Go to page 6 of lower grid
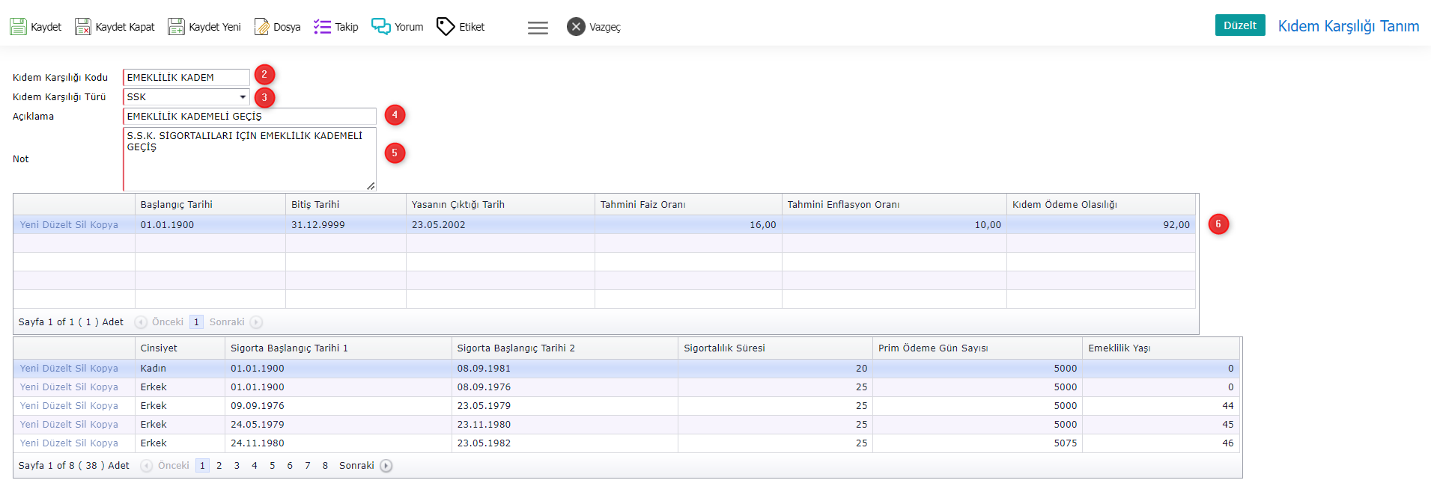This screenshot has height=483, width=1431. (x=290, y=466)
